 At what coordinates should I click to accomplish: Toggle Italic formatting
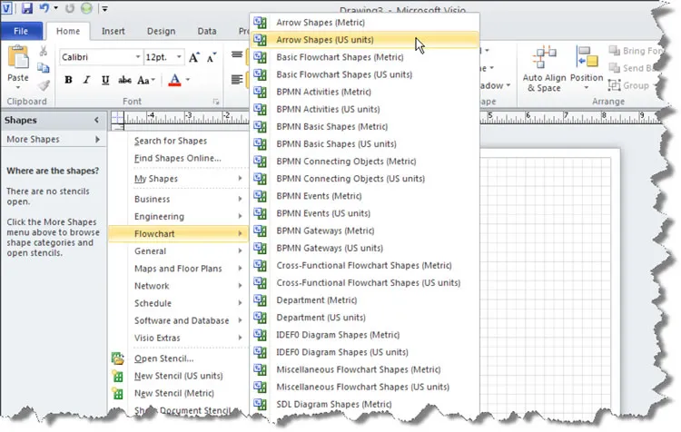(x=86, y=80)
